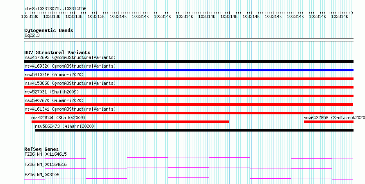This screenshot has width=365, height=184.
Task: Open variant nsv6432858 (Sedlazeck2020) label
Action: [x=334, y=118]
